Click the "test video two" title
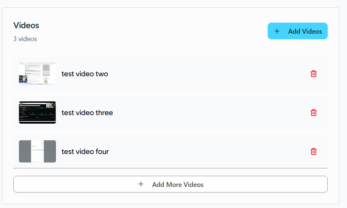This screenshot has height=208, width=347. click(x=85, y=74)
